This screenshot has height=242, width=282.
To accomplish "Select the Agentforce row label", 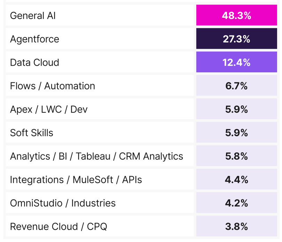I will [34, 39].
